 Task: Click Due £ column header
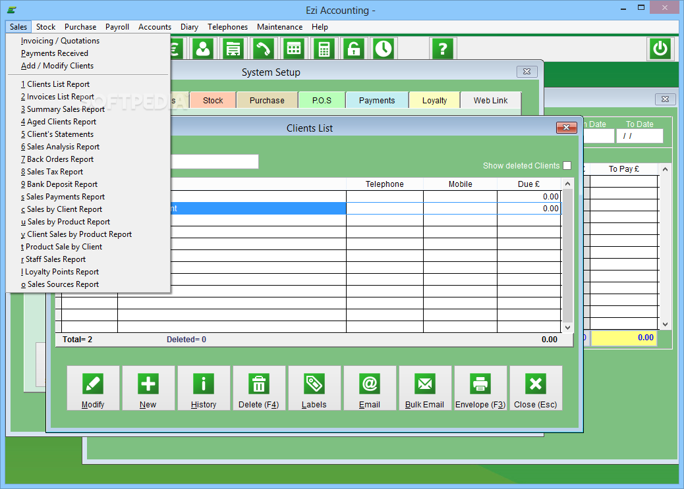(528, 184)
